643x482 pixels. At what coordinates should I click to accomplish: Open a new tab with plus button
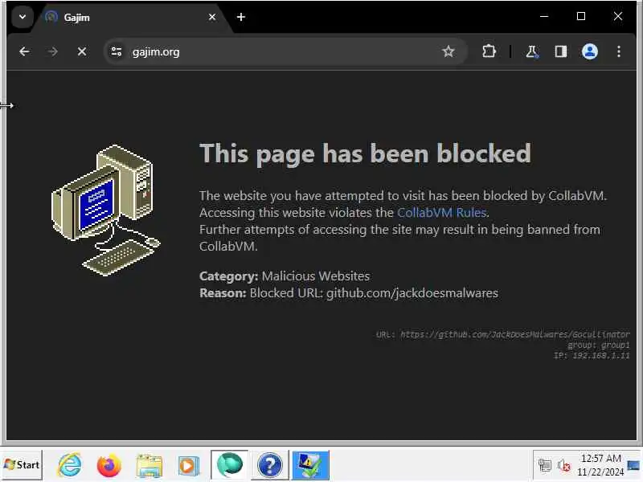pyautogui.click(x=241, y=17)
